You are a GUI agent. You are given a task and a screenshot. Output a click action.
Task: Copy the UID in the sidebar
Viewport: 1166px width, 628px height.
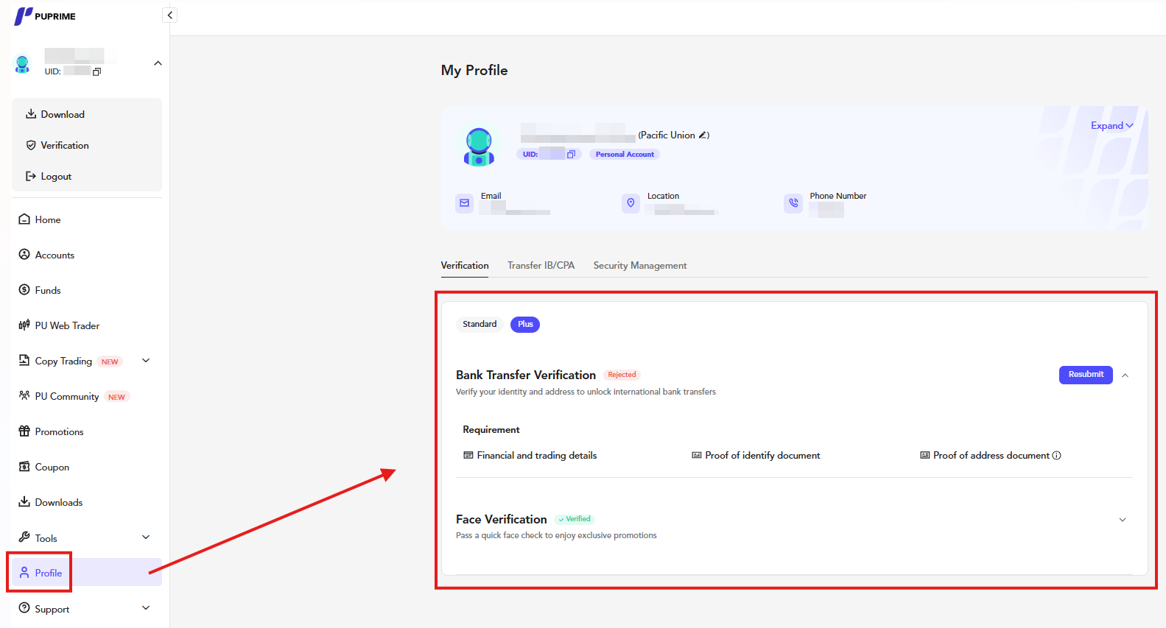[x=96, y=71]
